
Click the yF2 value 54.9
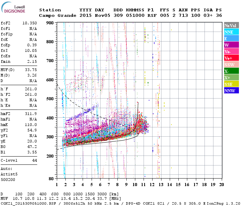[x=32, y=130]
